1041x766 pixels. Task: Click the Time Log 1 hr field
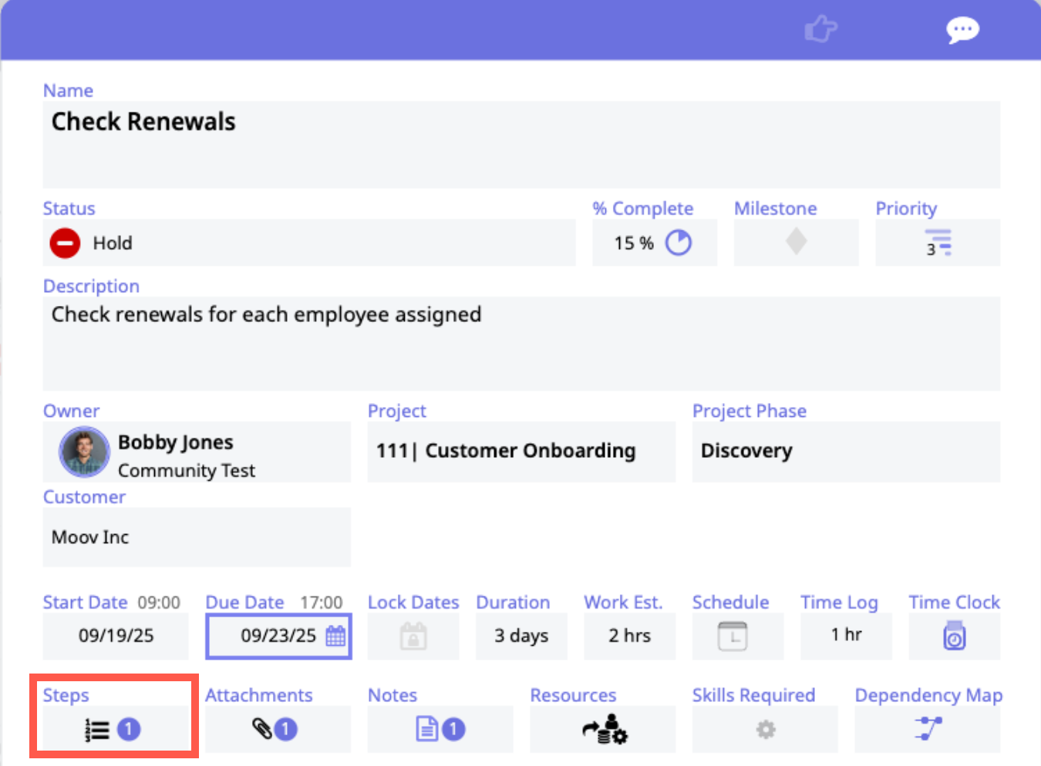[x=846, y=636]
